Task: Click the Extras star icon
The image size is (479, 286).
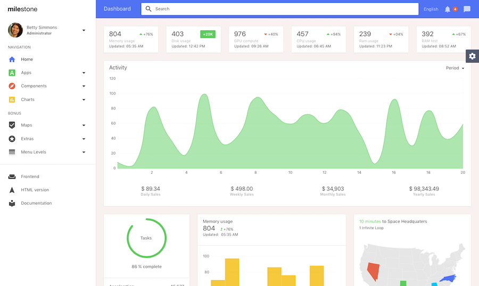Action: (x=12, y=139)
